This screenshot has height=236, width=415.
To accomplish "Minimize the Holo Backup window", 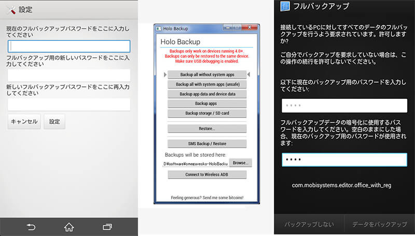I will (x=228, y=27).
